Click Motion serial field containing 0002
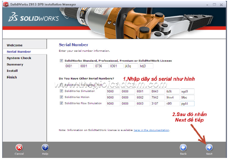 click(x=143, y=97)
